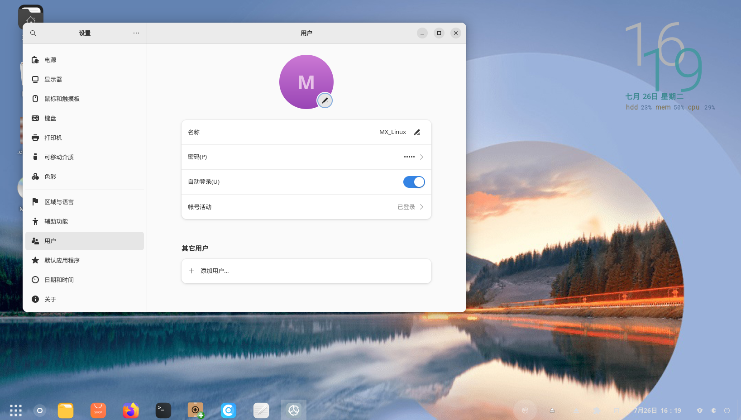Select 打印机 in settings sidebar
The width and height of the screenshot is (741, 420).
pyautogui.click(x=85, y=138)
